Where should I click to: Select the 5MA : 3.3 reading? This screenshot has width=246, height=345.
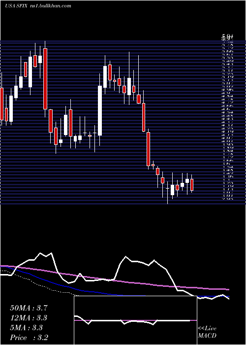[26, 328]
